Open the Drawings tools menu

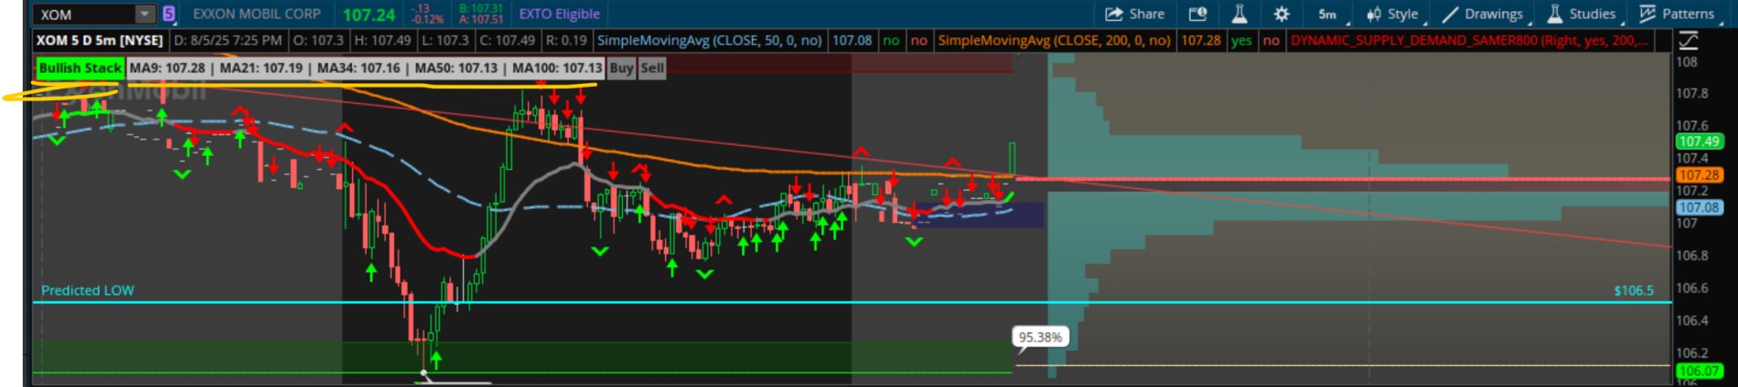tap(1483, 14)
